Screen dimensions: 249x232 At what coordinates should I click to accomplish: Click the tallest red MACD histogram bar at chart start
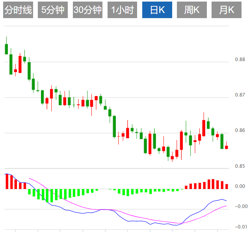coord(7,182)
